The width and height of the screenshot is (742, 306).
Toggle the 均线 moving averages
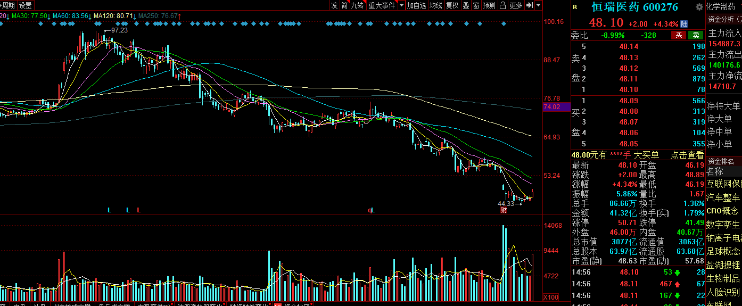coord(436,5)
